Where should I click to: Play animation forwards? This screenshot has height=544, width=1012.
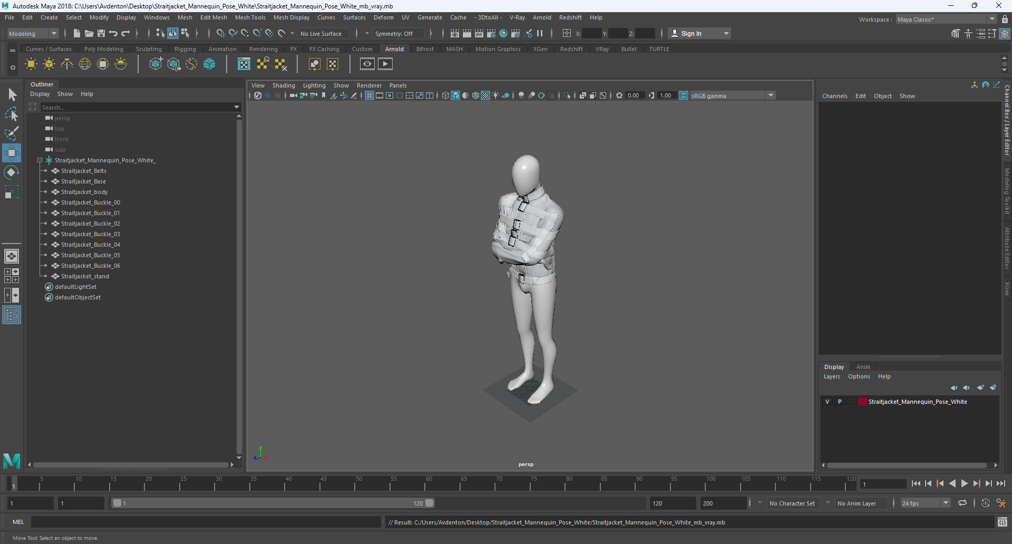[x=965, y=483]
